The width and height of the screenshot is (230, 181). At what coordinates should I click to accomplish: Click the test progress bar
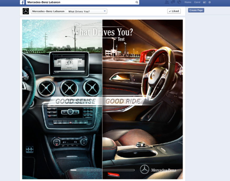pyautogui.click(x=103, y=170)
